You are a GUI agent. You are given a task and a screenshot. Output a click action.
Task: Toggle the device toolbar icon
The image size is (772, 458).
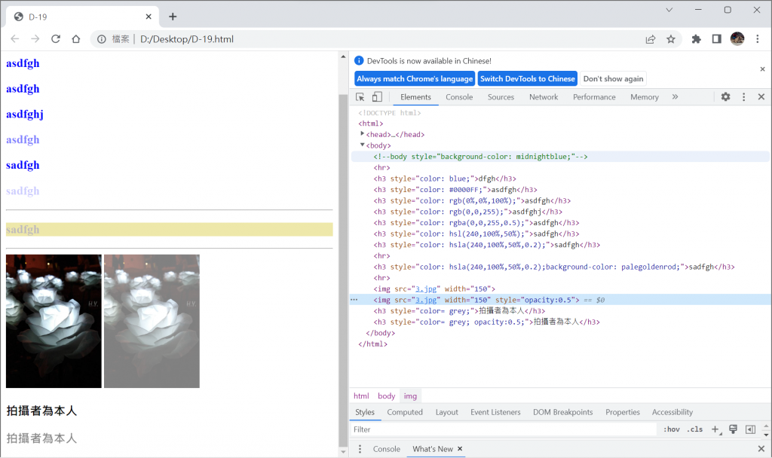click(x=377, y=97)
